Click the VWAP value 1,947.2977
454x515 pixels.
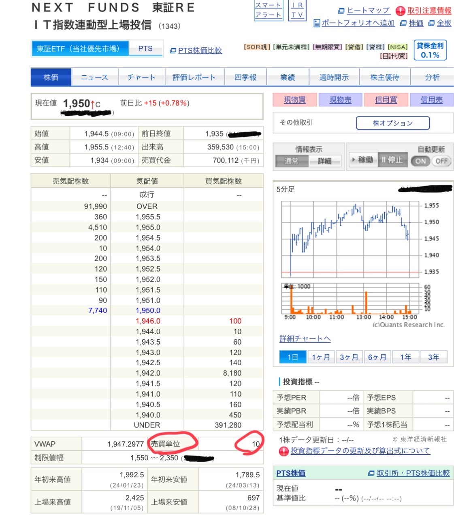[126, 444]
